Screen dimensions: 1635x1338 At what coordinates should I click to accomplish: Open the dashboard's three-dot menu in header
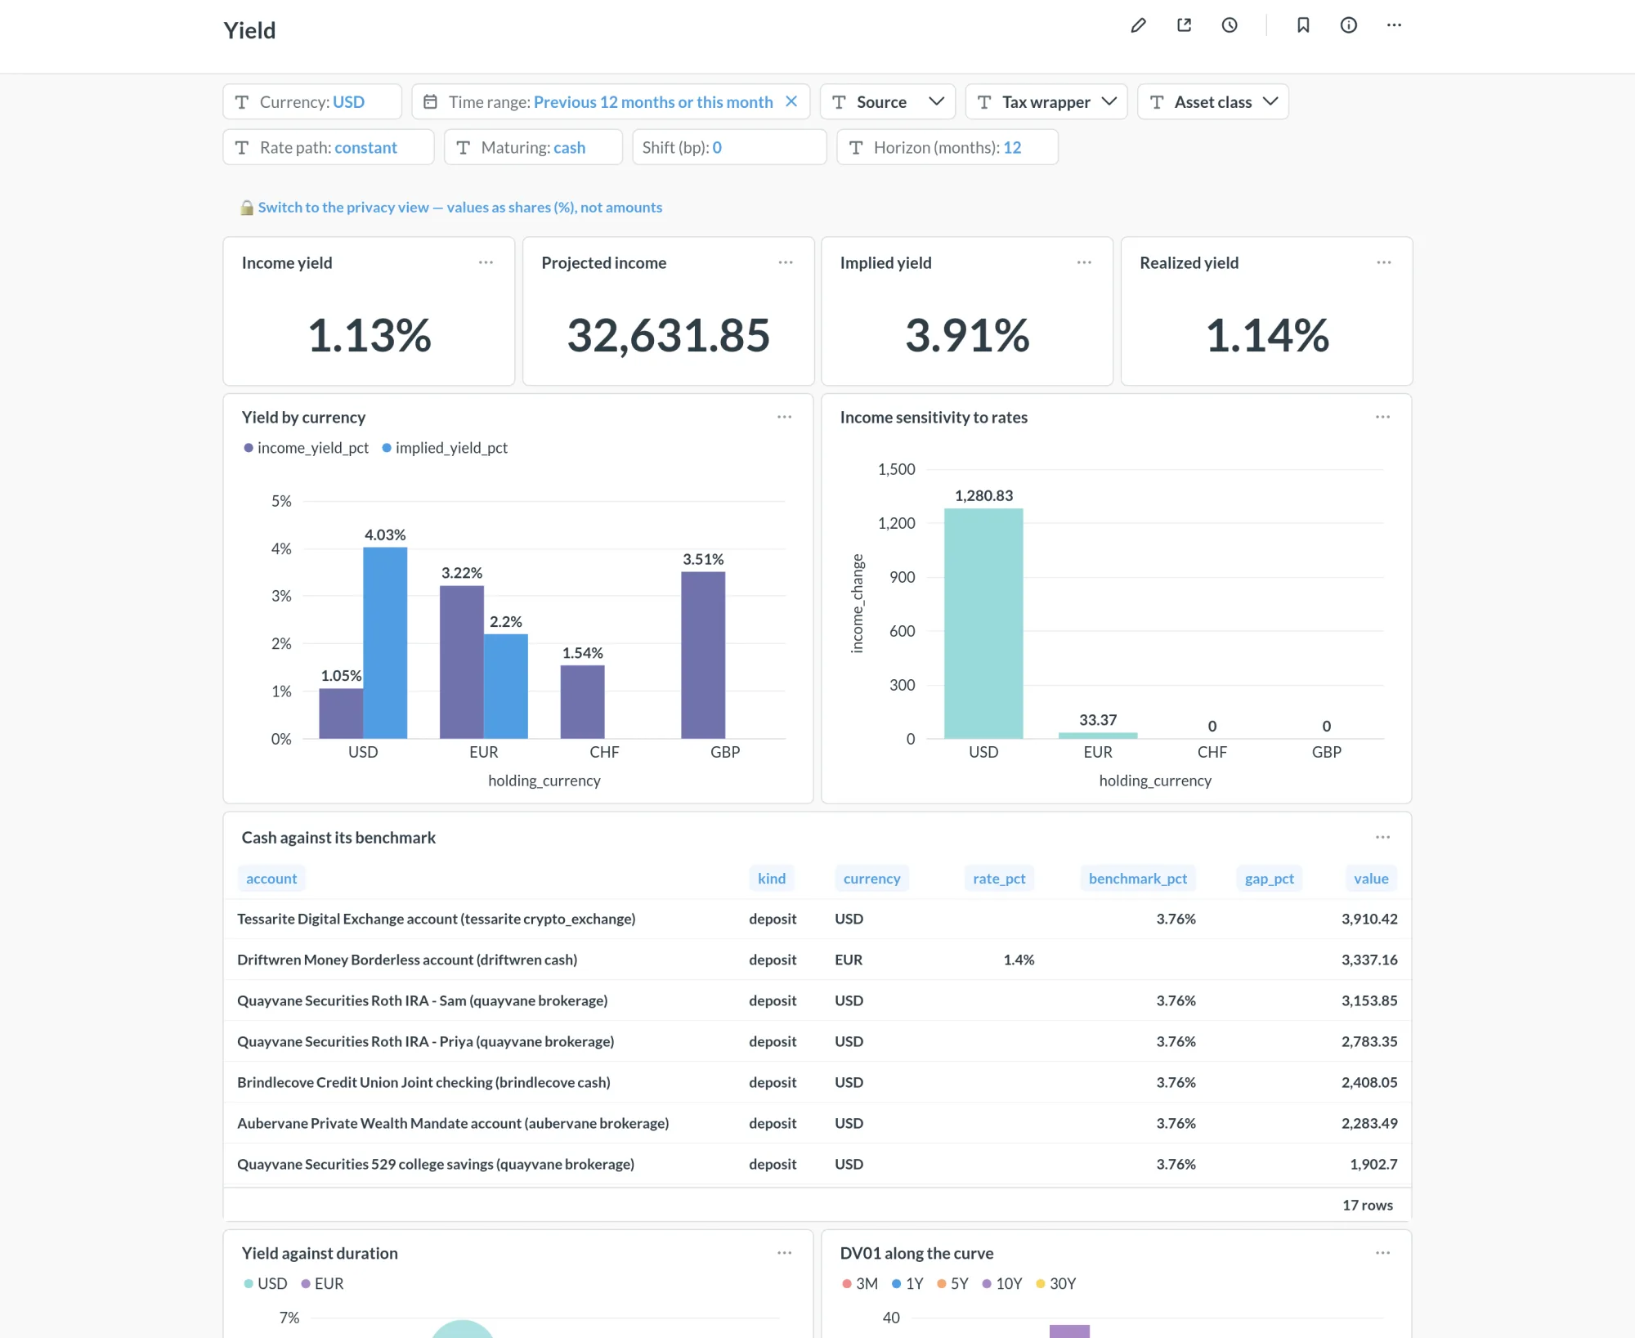1395,25
